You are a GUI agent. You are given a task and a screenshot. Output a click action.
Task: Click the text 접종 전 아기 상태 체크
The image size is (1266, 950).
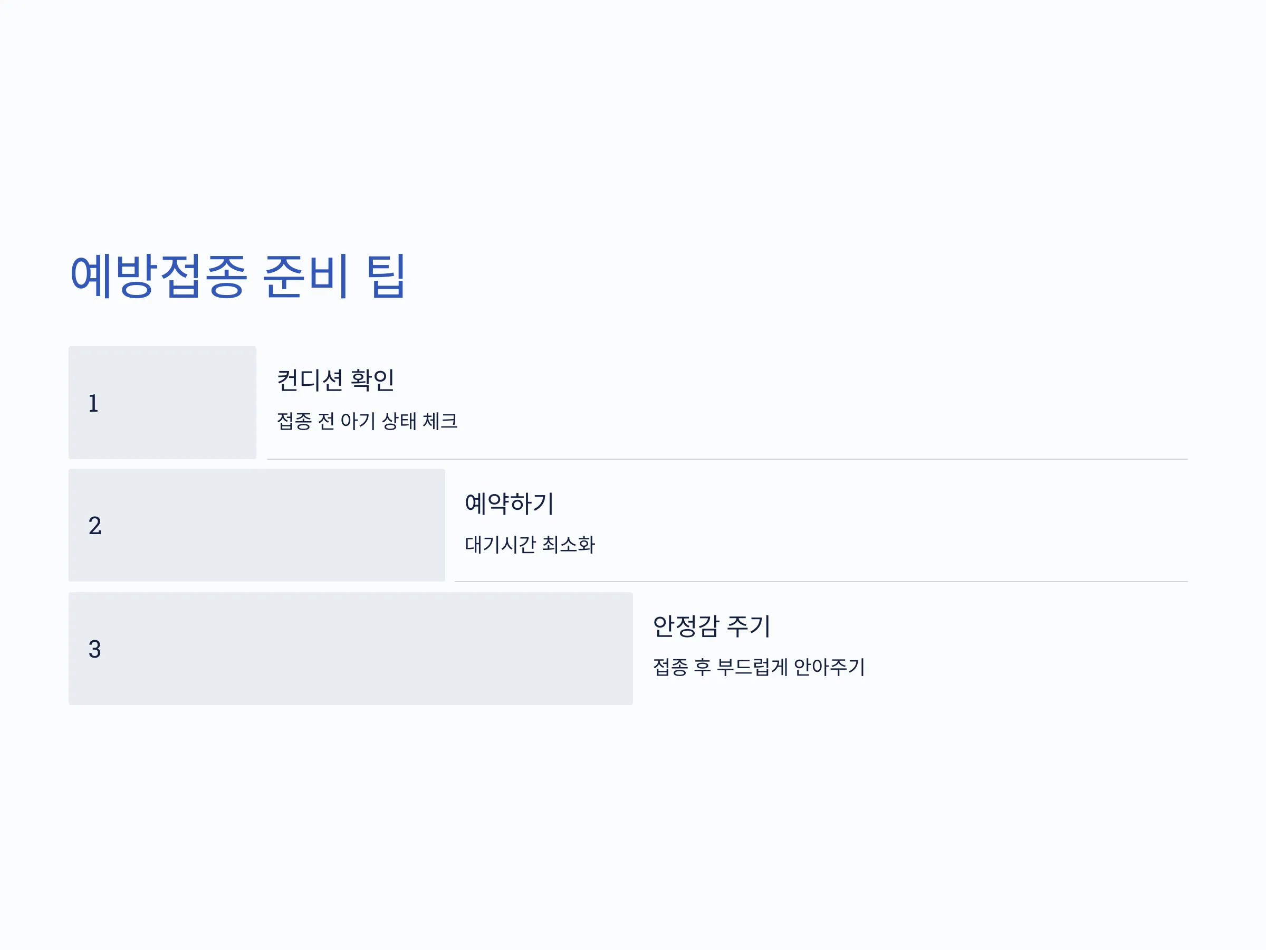click(x=368, y=422)
